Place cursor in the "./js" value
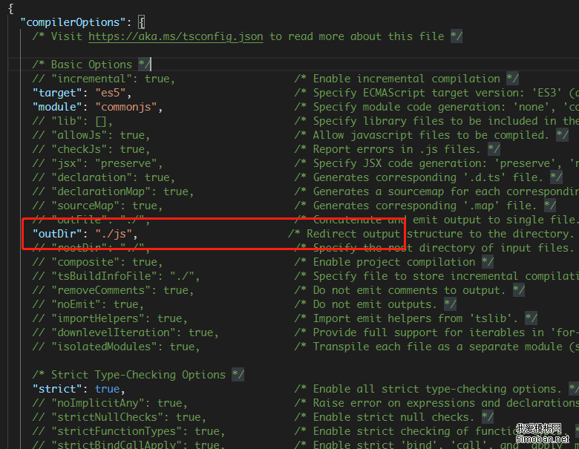Screen dimensions: 579x449 pyautogui.click(x=116, y=234)
